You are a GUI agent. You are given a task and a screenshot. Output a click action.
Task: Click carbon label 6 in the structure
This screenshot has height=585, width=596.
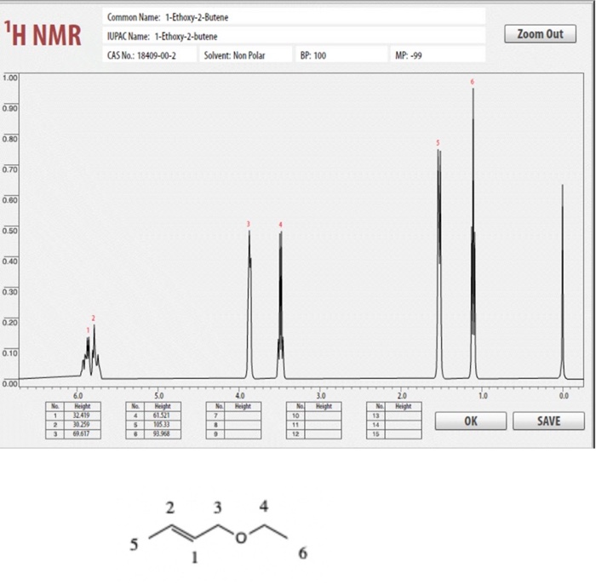tap(302, 553)
